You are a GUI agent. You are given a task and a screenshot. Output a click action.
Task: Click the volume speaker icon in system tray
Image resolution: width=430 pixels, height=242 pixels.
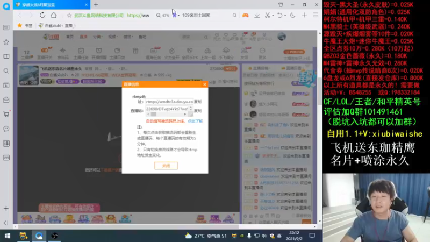click(264, 236)
